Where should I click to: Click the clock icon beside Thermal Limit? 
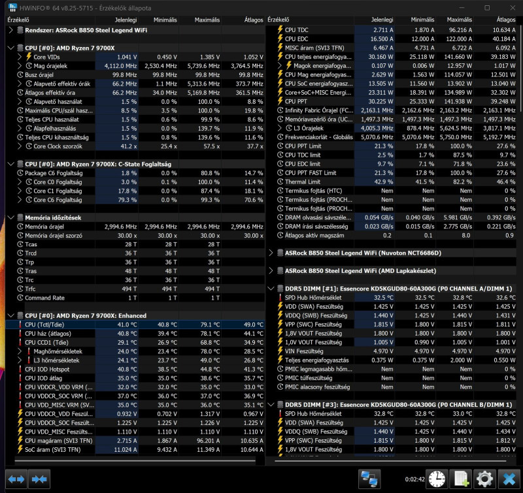(x=280, y=182)
